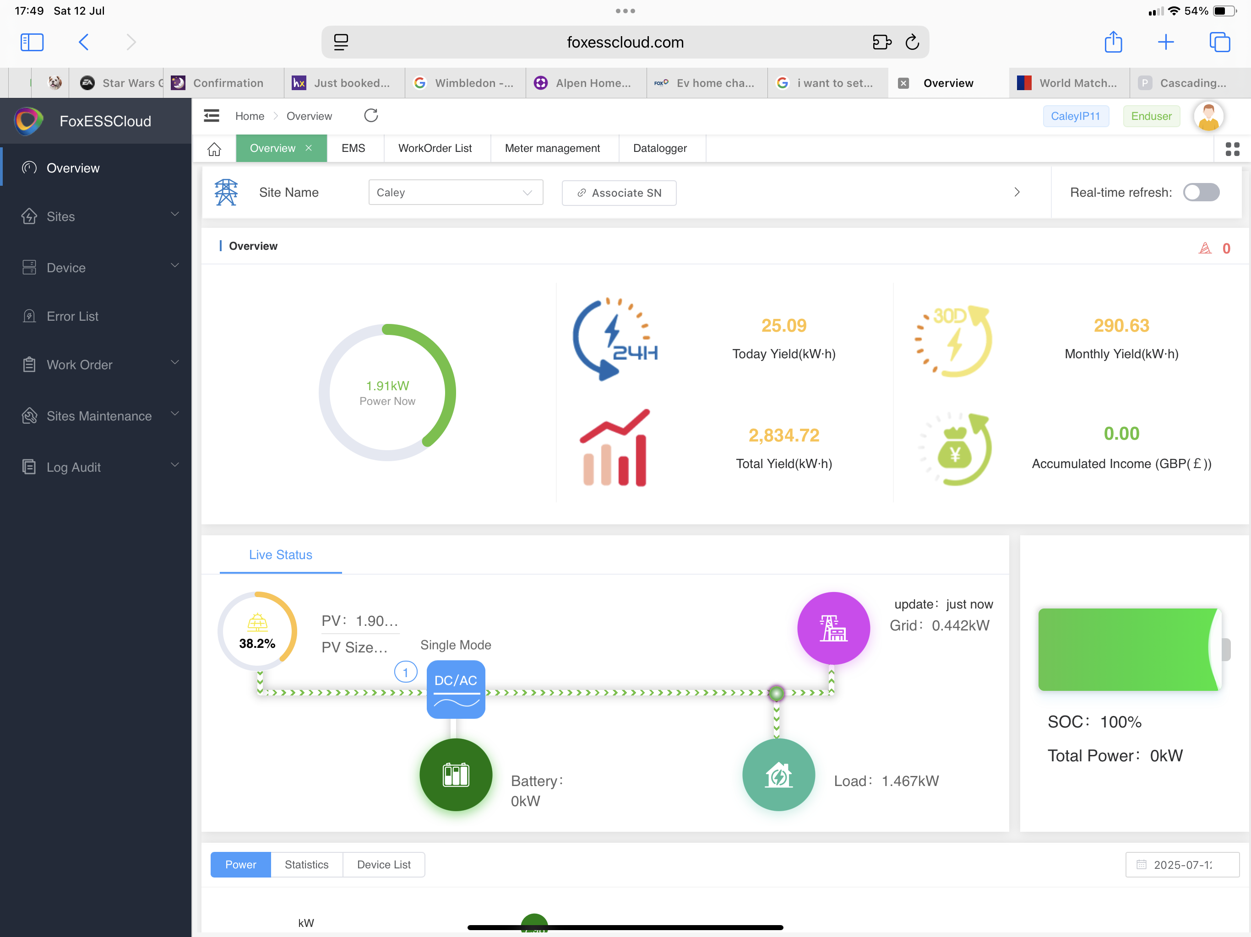
Task: Collapse sidebar using the hamburger menu icon
Action: (x=212, y=116)
